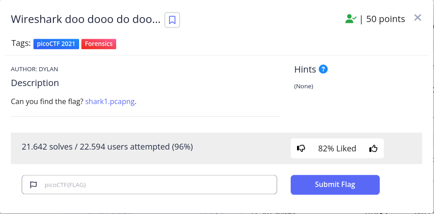Click the Hints question mark icon
Viewport: 434px width, 214px height.
[323, 69]
